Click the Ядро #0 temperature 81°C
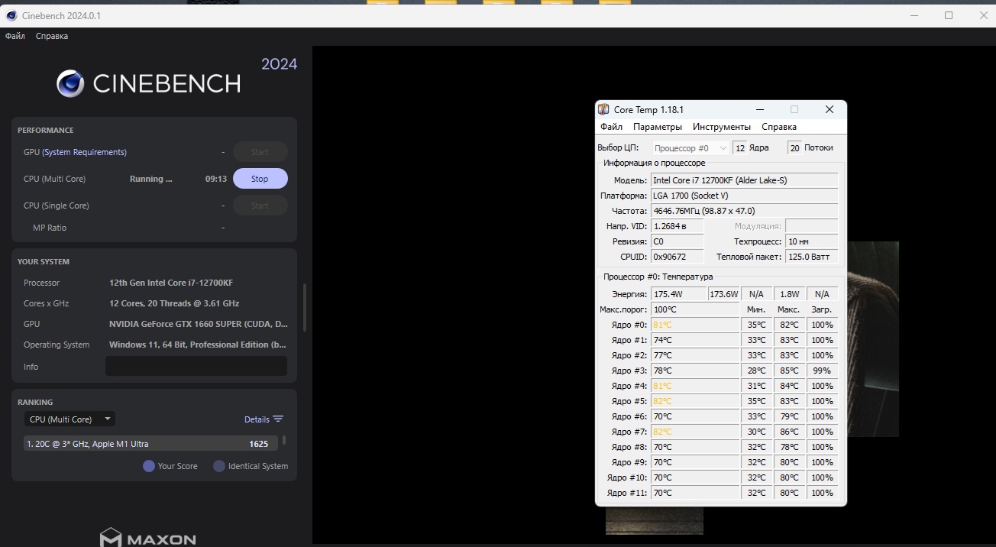This screenshot has width=996, height=547. click(x=694, y=325)
